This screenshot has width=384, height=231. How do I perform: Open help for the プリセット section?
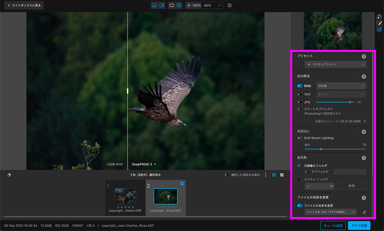364,56
